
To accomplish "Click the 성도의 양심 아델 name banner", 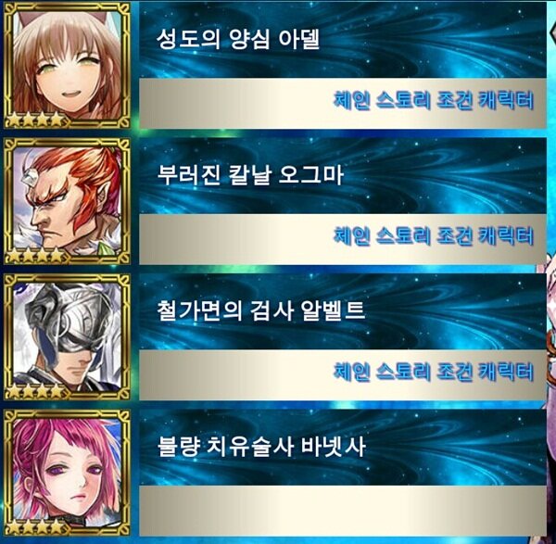I will [x=343, y=40].
